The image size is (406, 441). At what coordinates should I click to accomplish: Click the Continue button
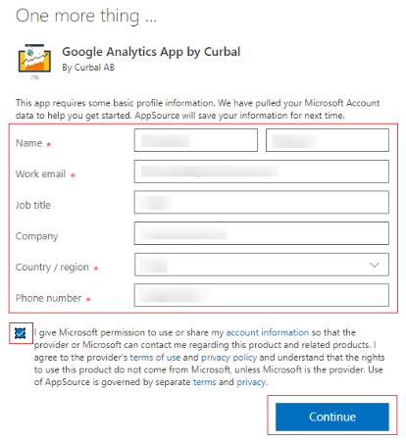[332, 416]
